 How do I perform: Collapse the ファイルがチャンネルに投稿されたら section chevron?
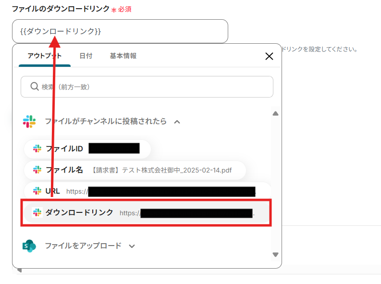coord(177,122)
